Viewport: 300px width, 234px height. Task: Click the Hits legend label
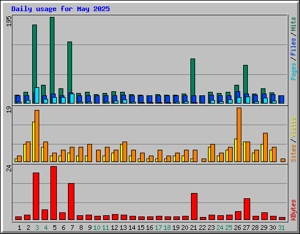tap(293, 24)
